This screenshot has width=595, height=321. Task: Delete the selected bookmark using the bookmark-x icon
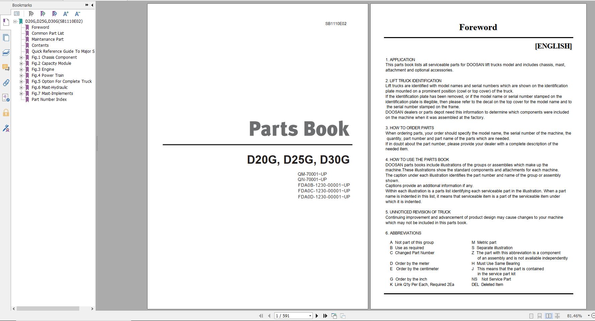click(x=31, y=14)
